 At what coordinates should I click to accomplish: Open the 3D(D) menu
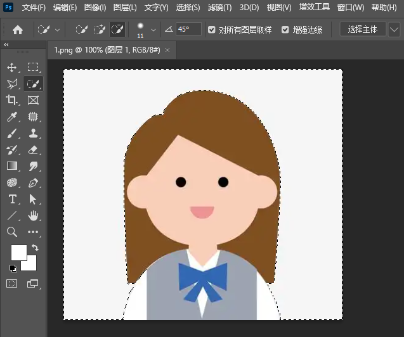point(249,8)
